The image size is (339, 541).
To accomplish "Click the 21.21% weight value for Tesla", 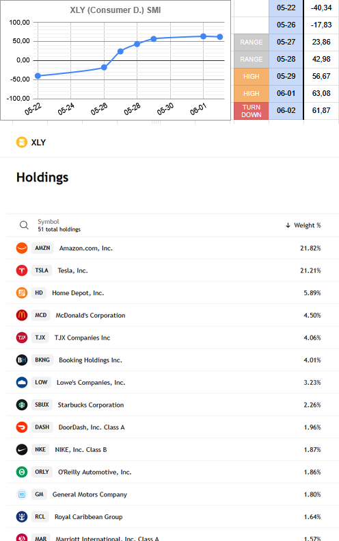I will pos(310,270).
